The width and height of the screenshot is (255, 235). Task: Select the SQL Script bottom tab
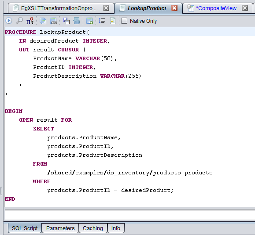25,228
